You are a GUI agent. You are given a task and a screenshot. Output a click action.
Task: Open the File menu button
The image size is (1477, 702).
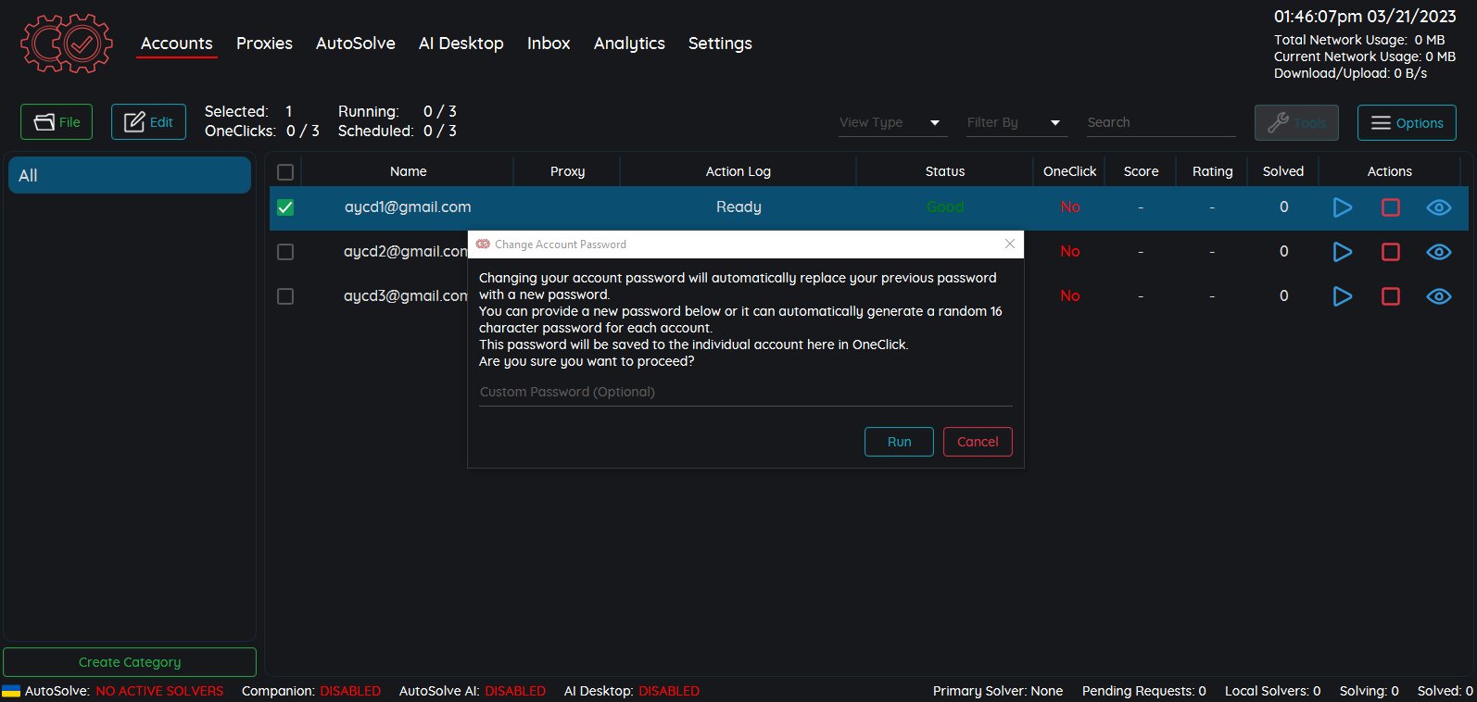pyautogui.click(x=57, y=122)
